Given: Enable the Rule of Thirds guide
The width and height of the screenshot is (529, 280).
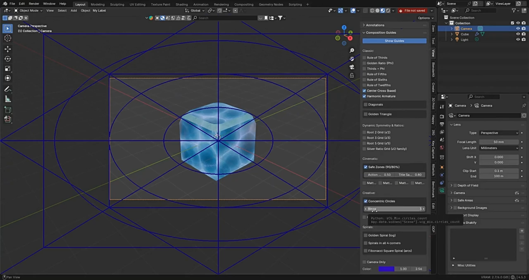Looking at the screenshot, I should pos(365,57).
